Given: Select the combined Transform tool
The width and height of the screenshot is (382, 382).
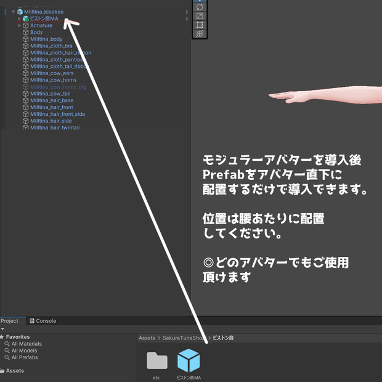Looking at the screenshot, I should coord(200,34).
